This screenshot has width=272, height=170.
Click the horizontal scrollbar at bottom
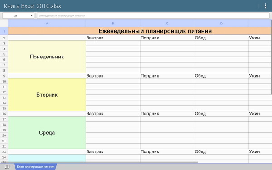tap(99, 162)
